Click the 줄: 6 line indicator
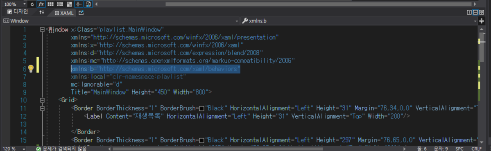 point(422,149)
